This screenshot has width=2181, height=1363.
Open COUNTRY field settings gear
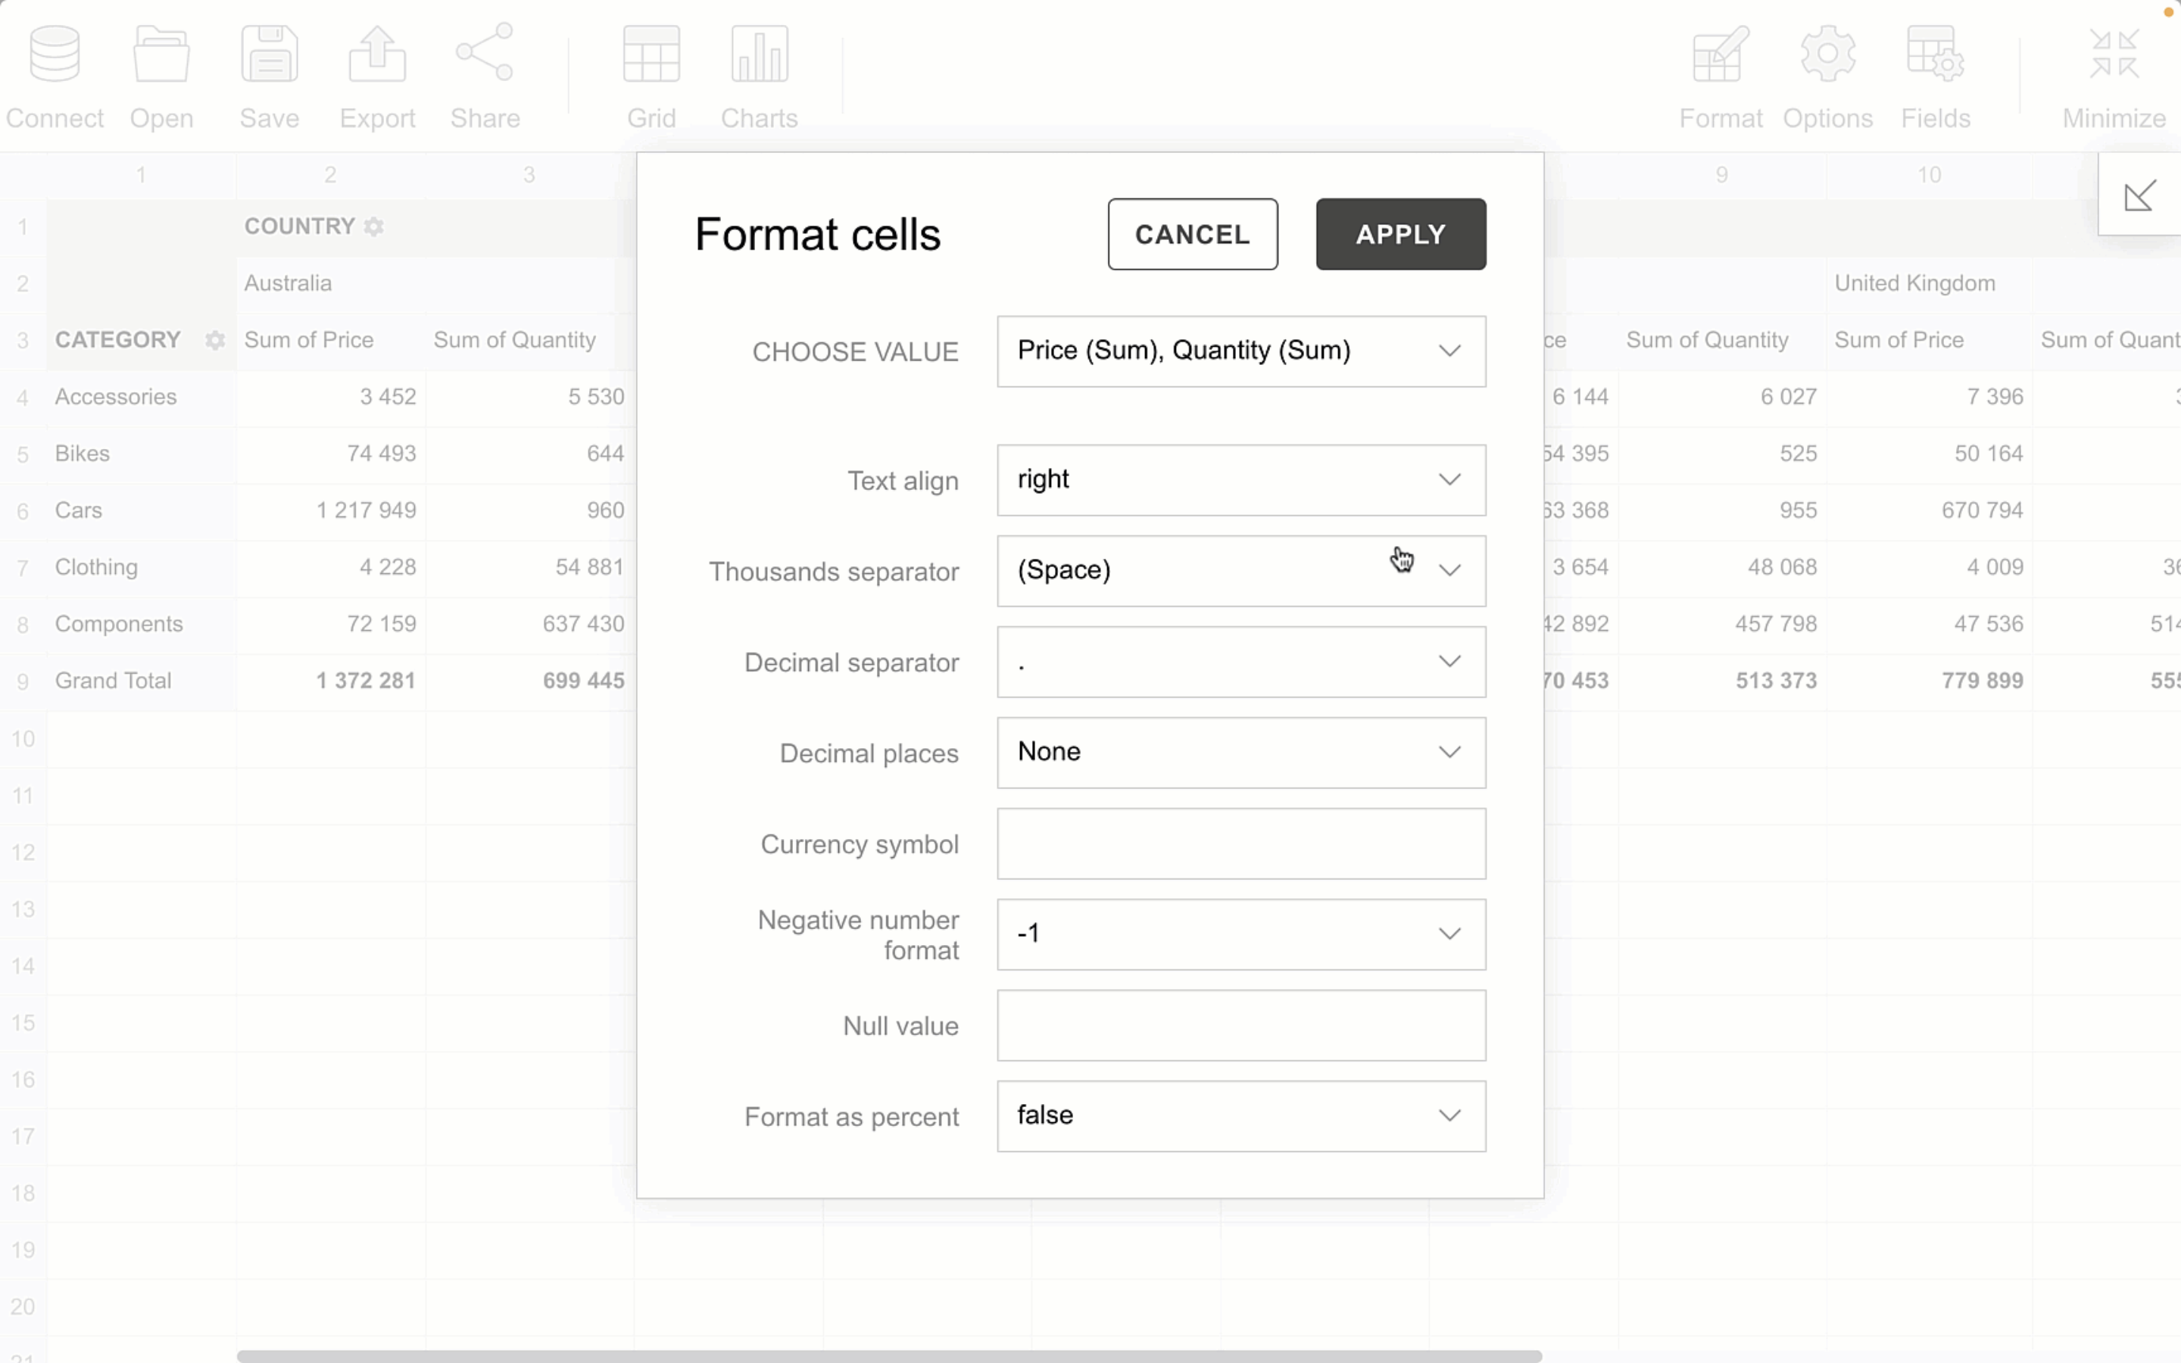(x=373, y=226)
